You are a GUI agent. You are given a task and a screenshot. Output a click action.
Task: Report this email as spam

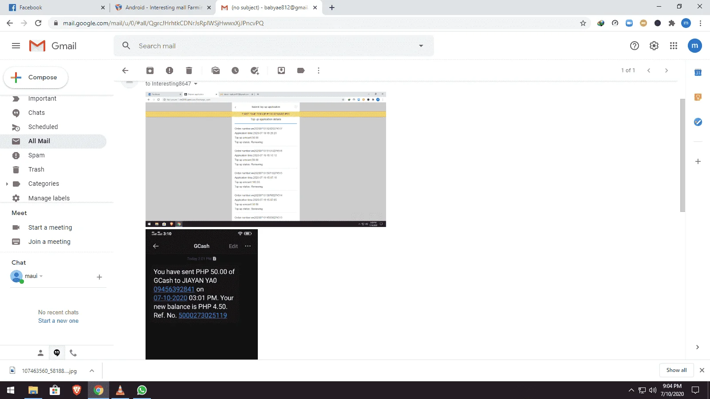click(170, 70)
